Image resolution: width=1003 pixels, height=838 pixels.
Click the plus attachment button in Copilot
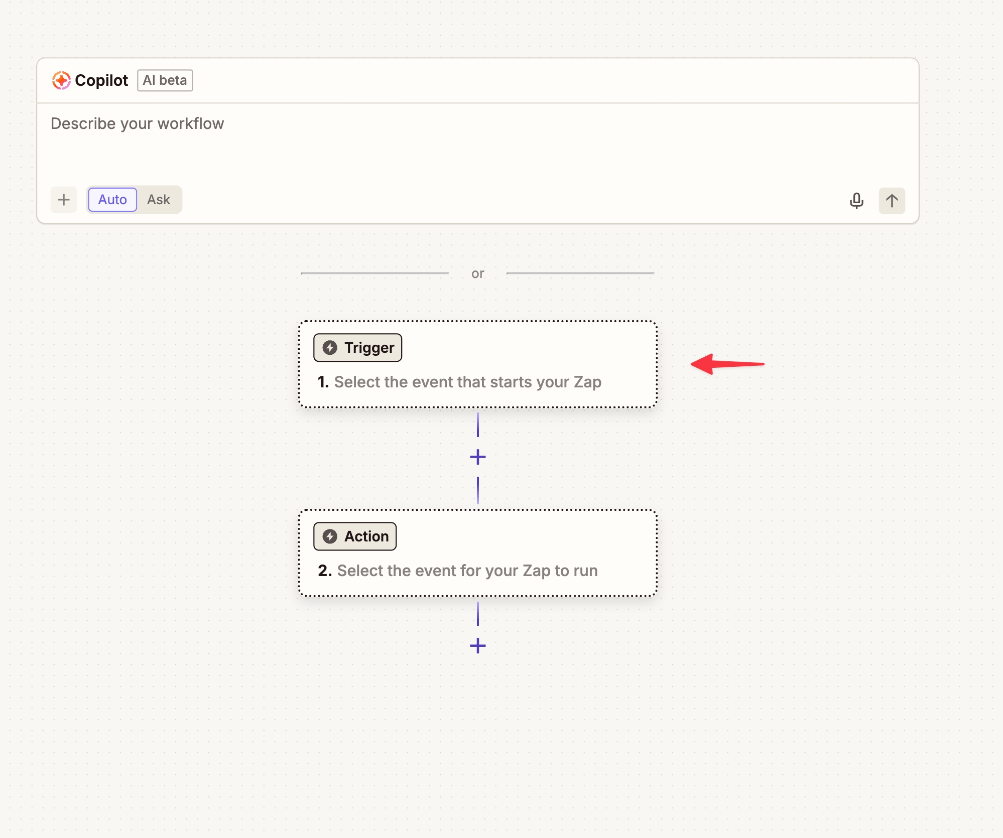coord(64,200)
